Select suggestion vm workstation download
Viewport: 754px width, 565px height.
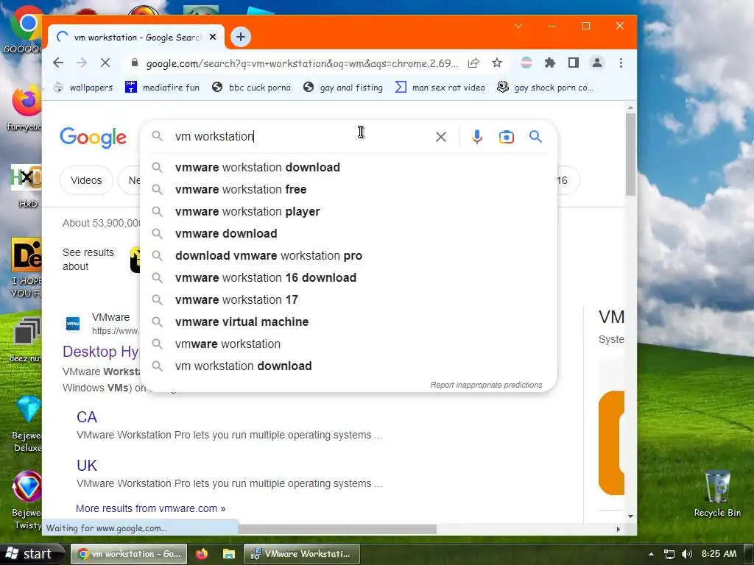tap(348, 366)
